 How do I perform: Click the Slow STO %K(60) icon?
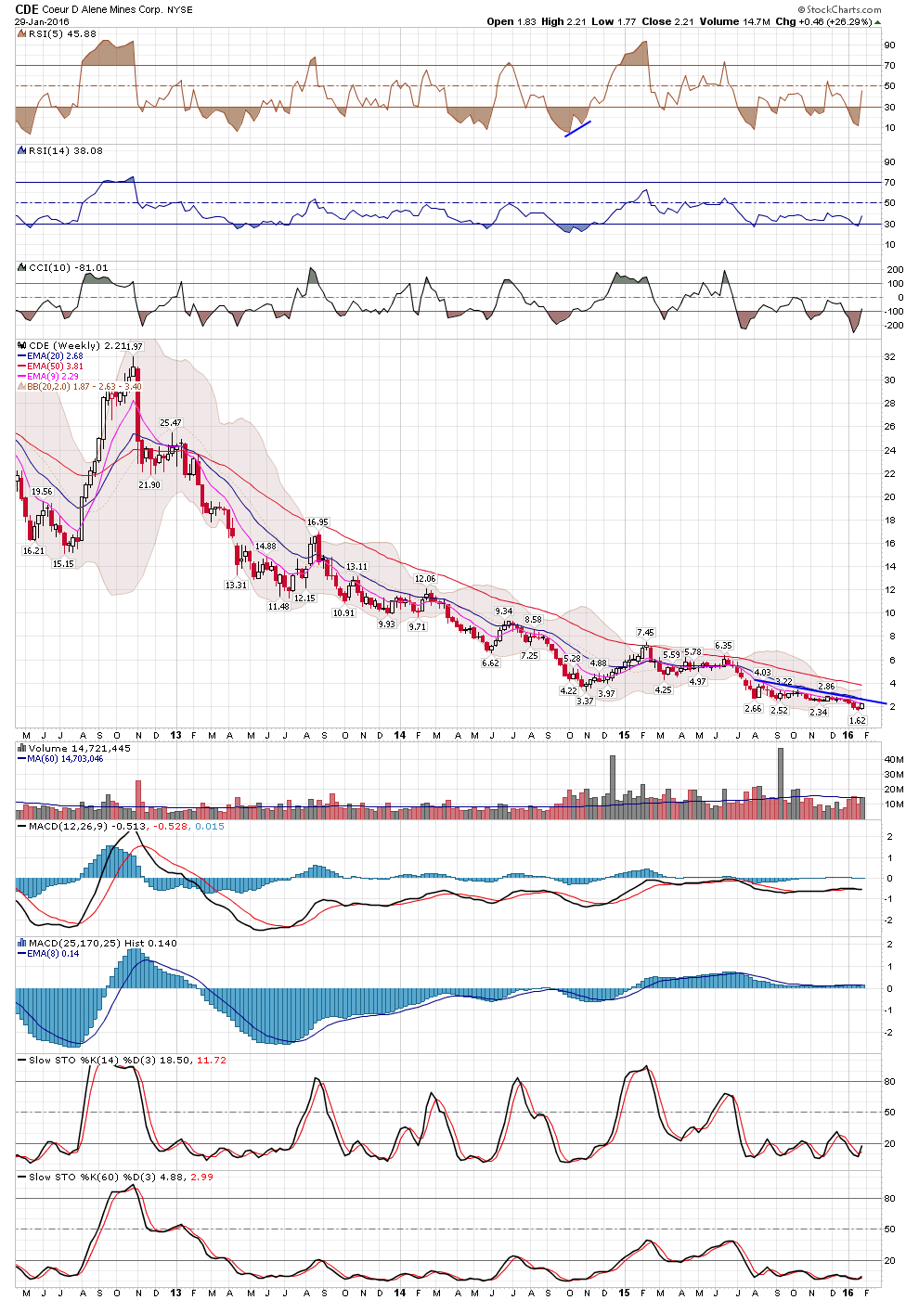click(x=21, y=1177)
